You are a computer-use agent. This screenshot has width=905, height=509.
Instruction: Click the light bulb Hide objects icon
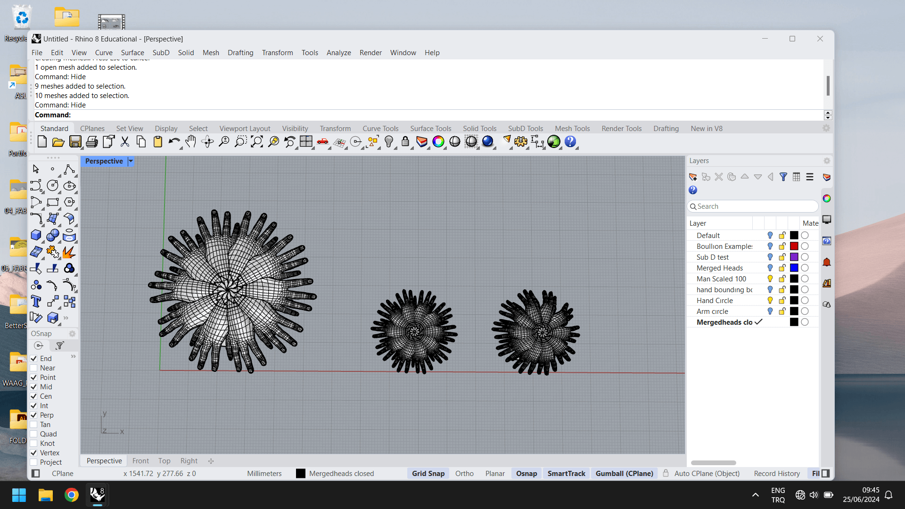tap(389, 142)
